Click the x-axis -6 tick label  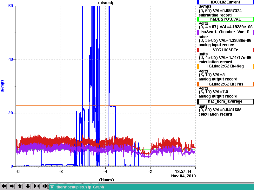61,171
